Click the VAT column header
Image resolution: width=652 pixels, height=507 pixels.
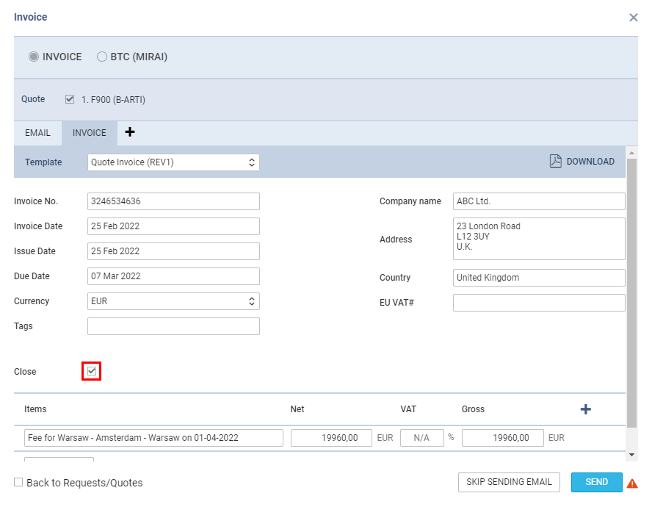click(408, 409)
